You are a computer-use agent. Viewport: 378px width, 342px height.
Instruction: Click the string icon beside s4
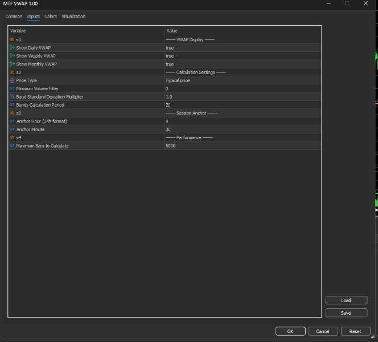(x=12, y=137)
